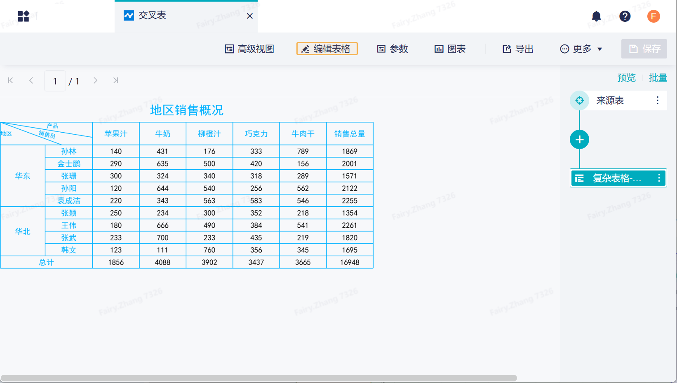Go to the first page
The width and height of the screenshot is (677, 383).
pyautogui.click(x=11, y=81)
